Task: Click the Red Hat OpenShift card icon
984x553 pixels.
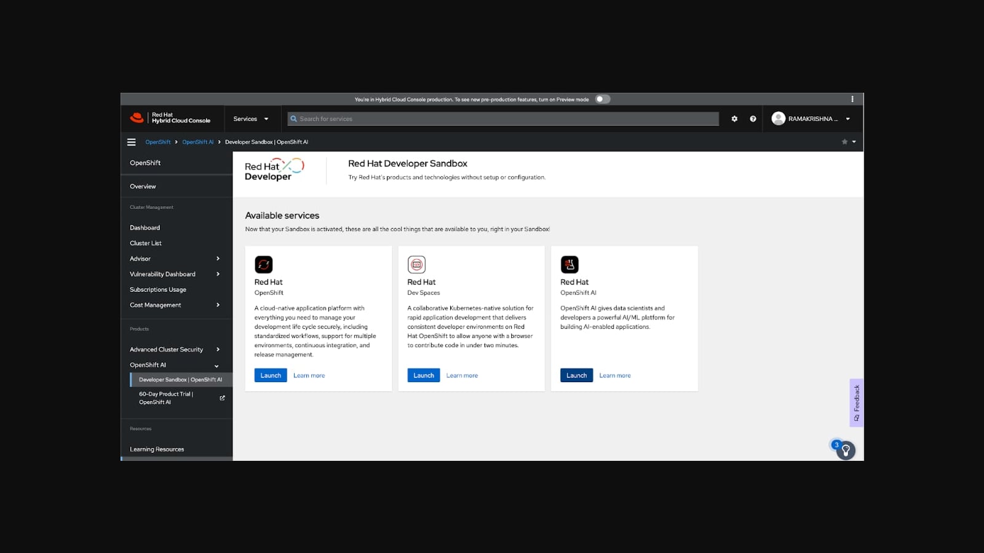Action: [263, 264]
